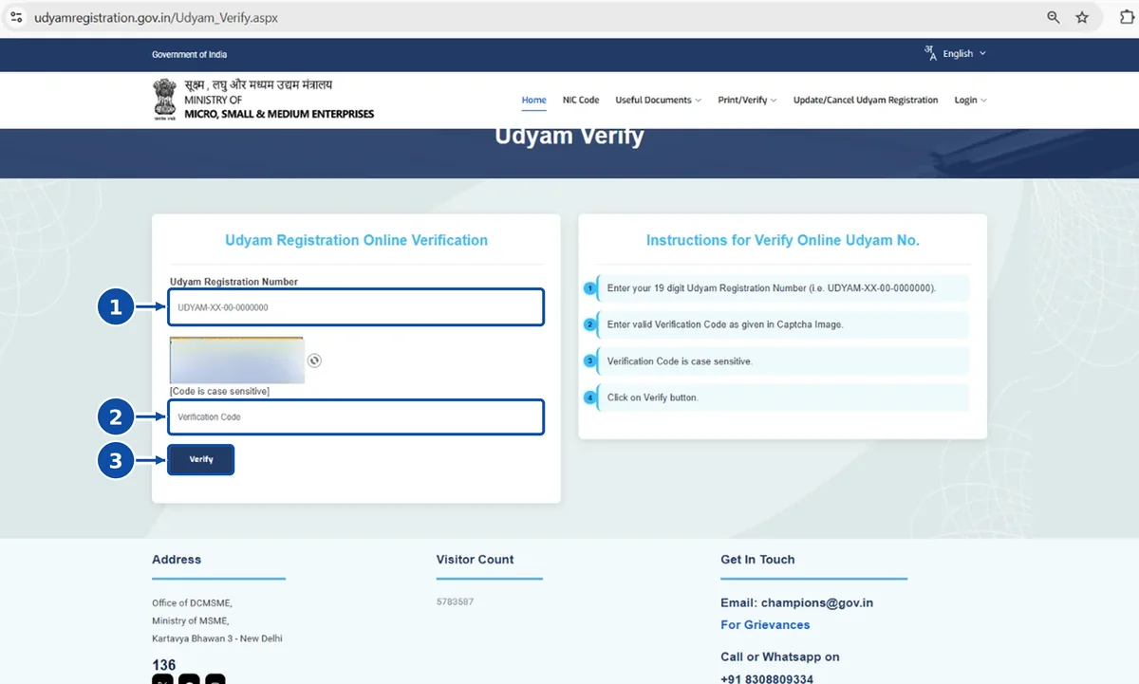Click the site information icon in address bar
This screenshot has width=1139, height=684.
pos(16,17)
